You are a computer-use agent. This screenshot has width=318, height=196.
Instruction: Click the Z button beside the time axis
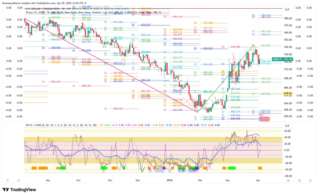click(19, 180)
